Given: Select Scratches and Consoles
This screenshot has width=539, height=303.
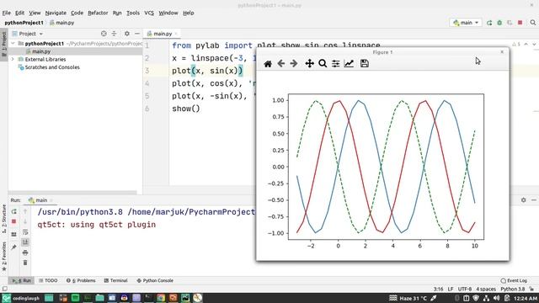Looking at the screenshot, I should (x=52, y=67).
